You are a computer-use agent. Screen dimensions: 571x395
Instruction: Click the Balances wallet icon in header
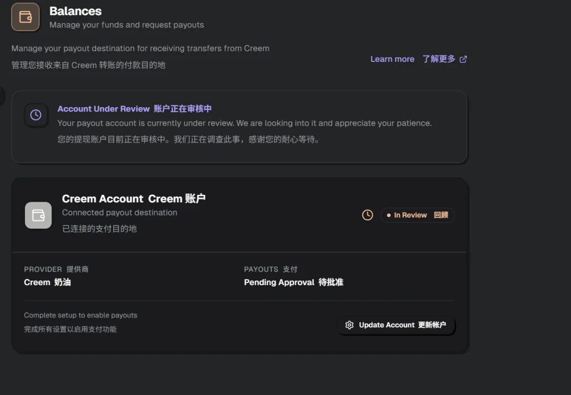pyautogui.click(x=25, y=17)
